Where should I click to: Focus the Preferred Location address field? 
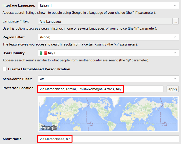pyautogui.click(x=100, y=89)
